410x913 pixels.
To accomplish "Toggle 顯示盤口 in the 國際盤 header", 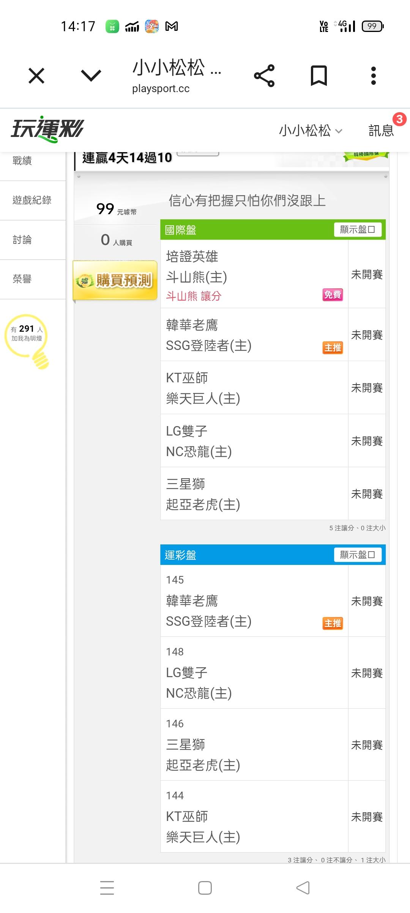I will (358, 229).
